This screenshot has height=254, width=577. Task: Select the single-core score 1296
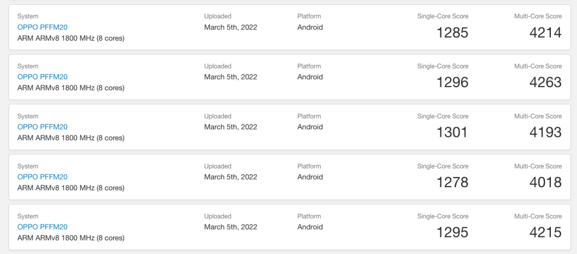point(452,82)
